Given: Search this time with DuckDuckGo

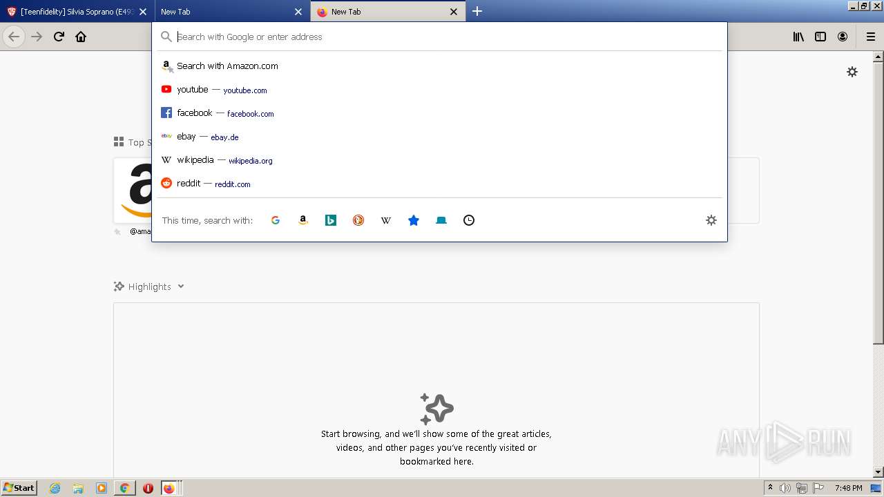Looking at the screenshot, I should point(358,220).
